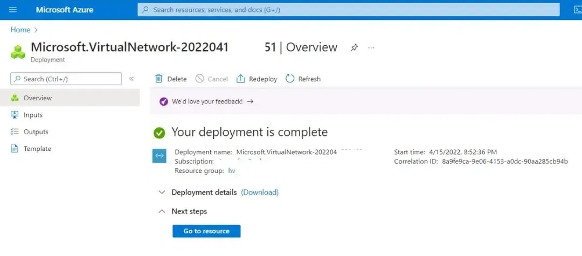Open the more options ellipsis

[371, 47]
